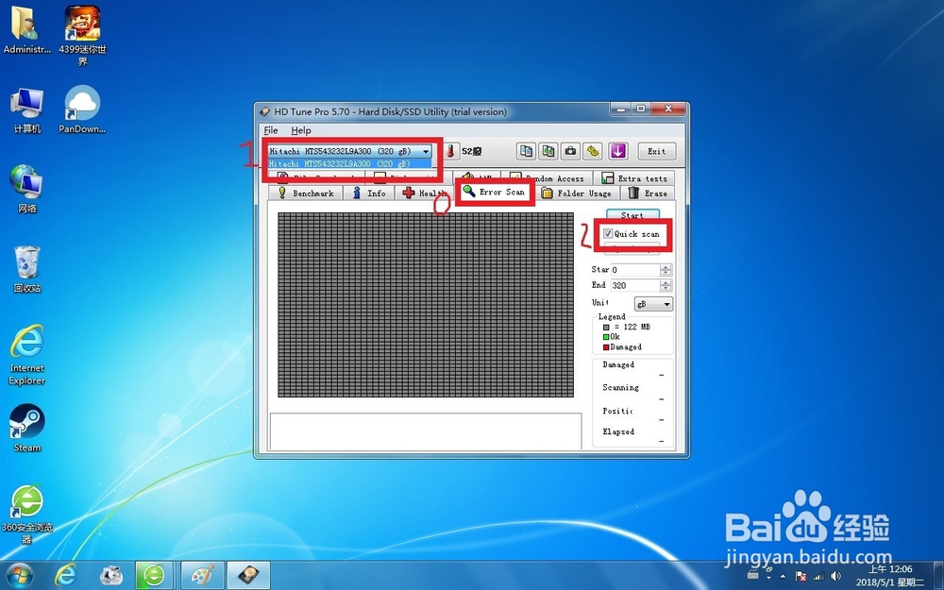The image size is (944, 590).
Task: Open the Help menu
Action: (x=301, y=130)
